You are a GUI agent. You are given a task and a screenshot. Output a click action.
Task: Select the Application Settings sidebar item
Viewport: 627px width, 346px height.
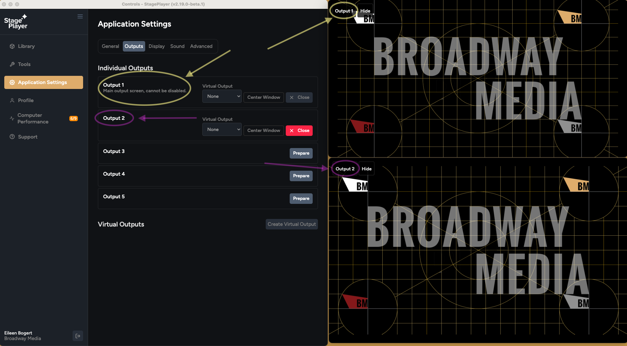coord(44,82)
